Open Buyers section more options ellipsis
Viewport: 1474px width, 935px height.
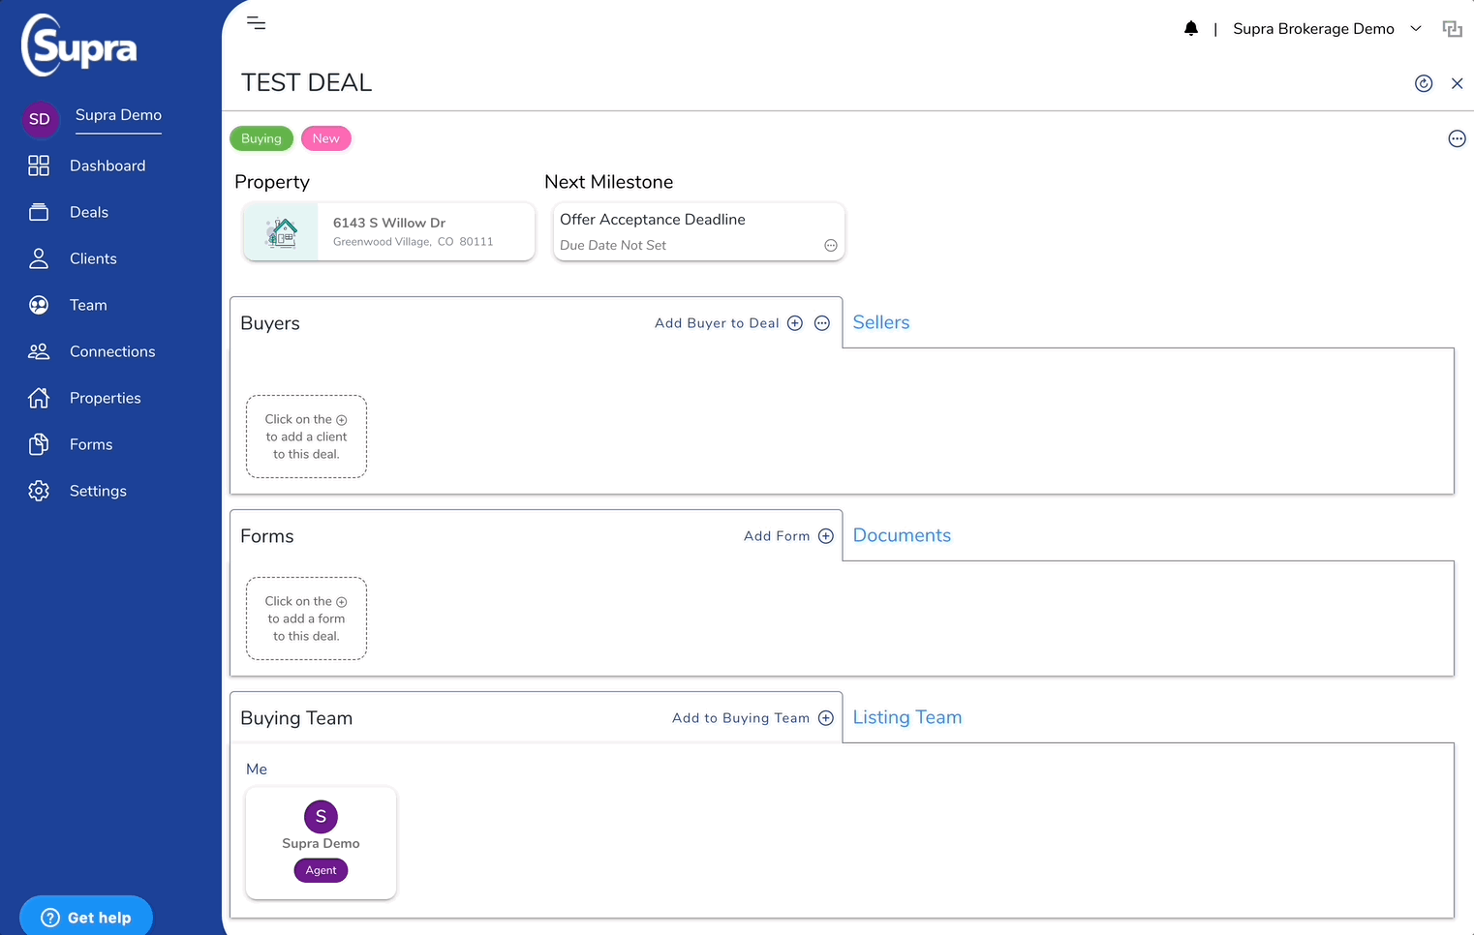tap(822, 323)
